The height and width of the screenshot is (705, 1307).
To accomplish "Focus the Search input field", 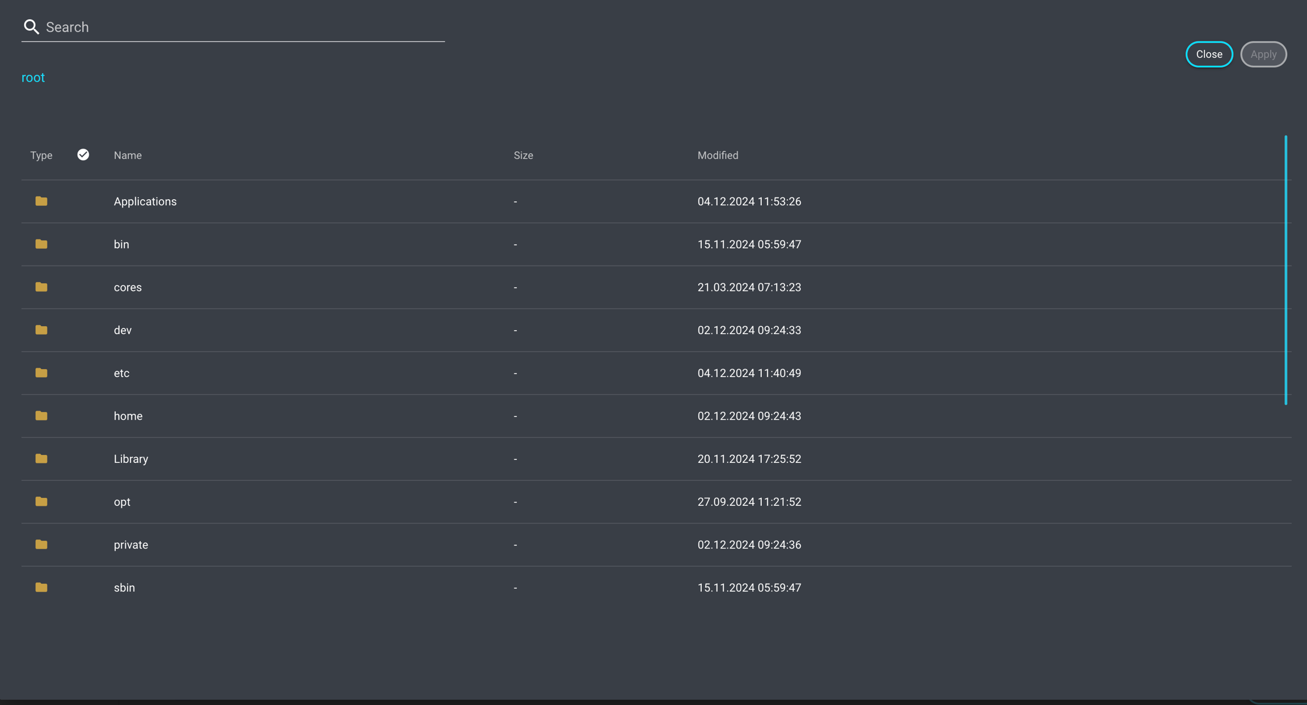I will 244,27.
